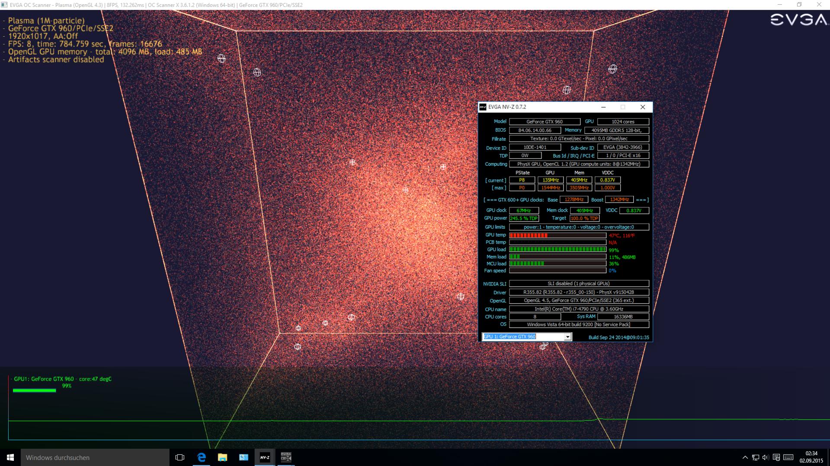830x466 pixels.
Task: Click the max VDDC '1.000V' value
Action: [608, 188]
